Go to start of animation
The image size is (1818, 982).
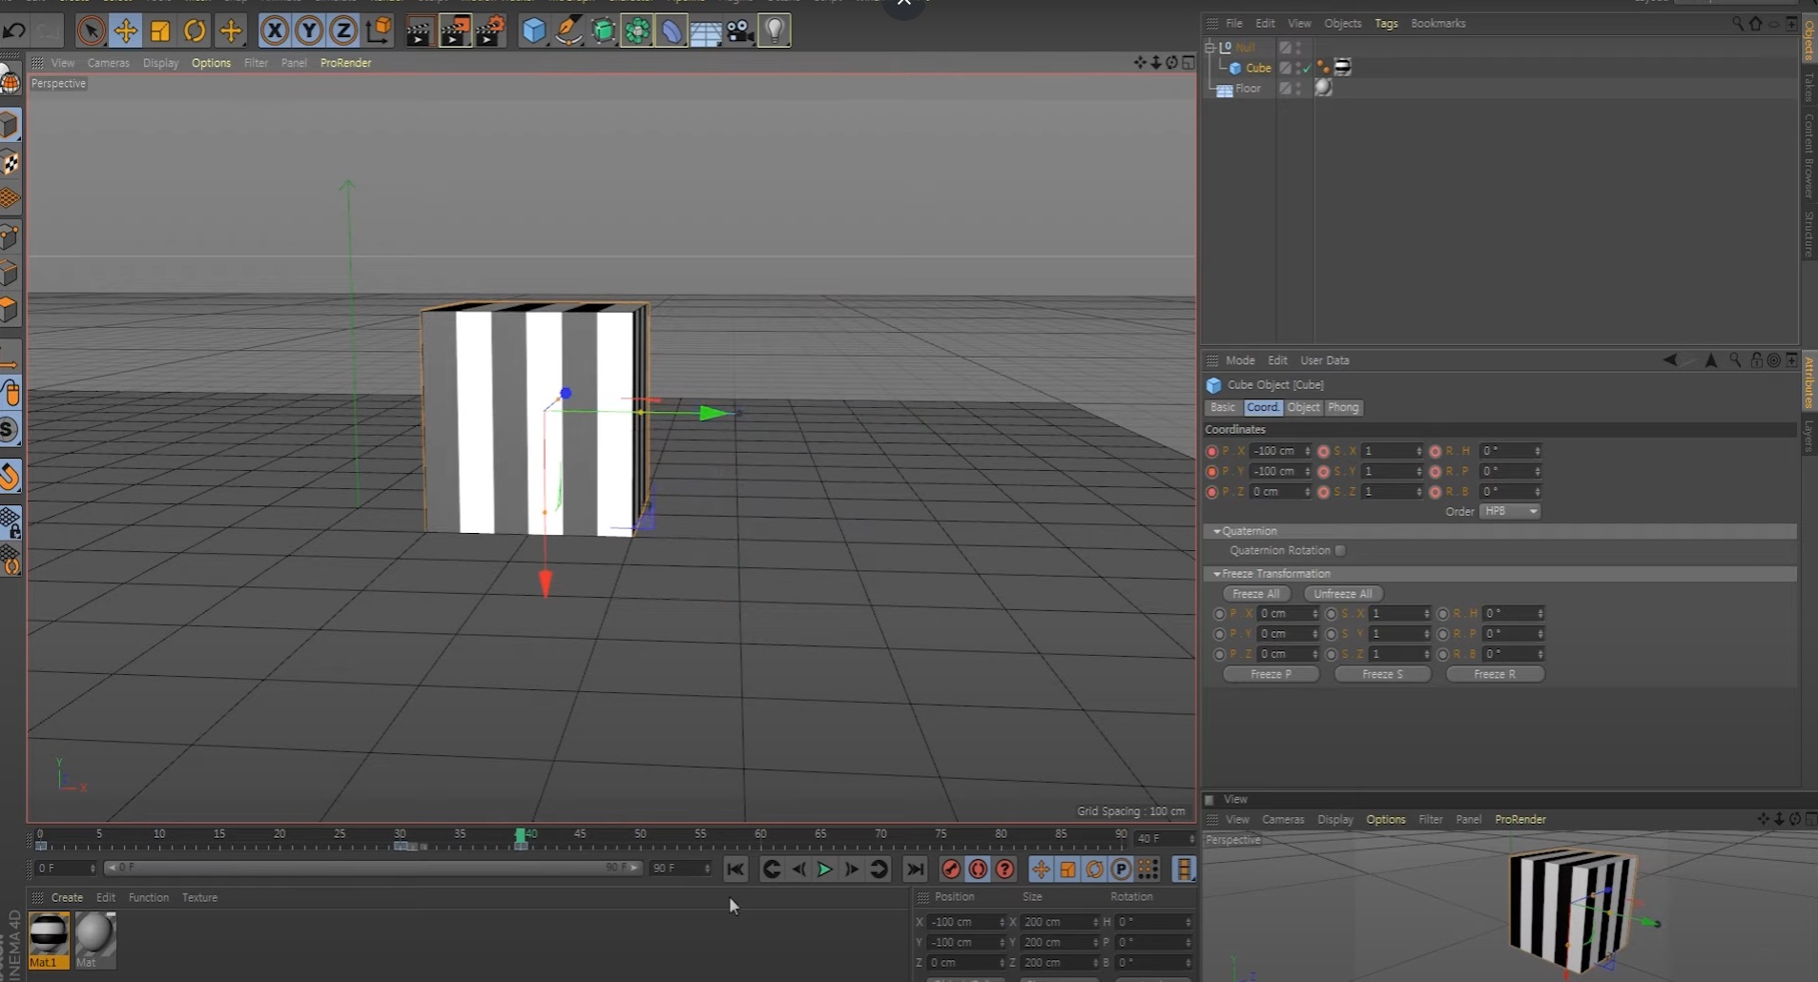coord(735,869)
